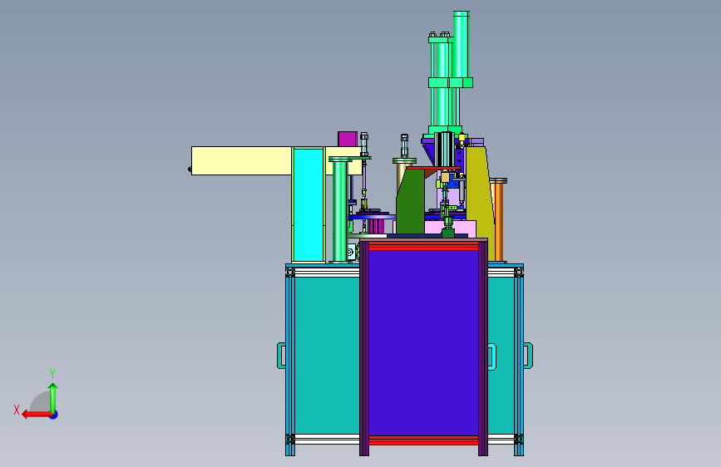Select the red strip at the bottom of the purple panel
Viewport: 721px width, 467px height.
click(423, 440)
